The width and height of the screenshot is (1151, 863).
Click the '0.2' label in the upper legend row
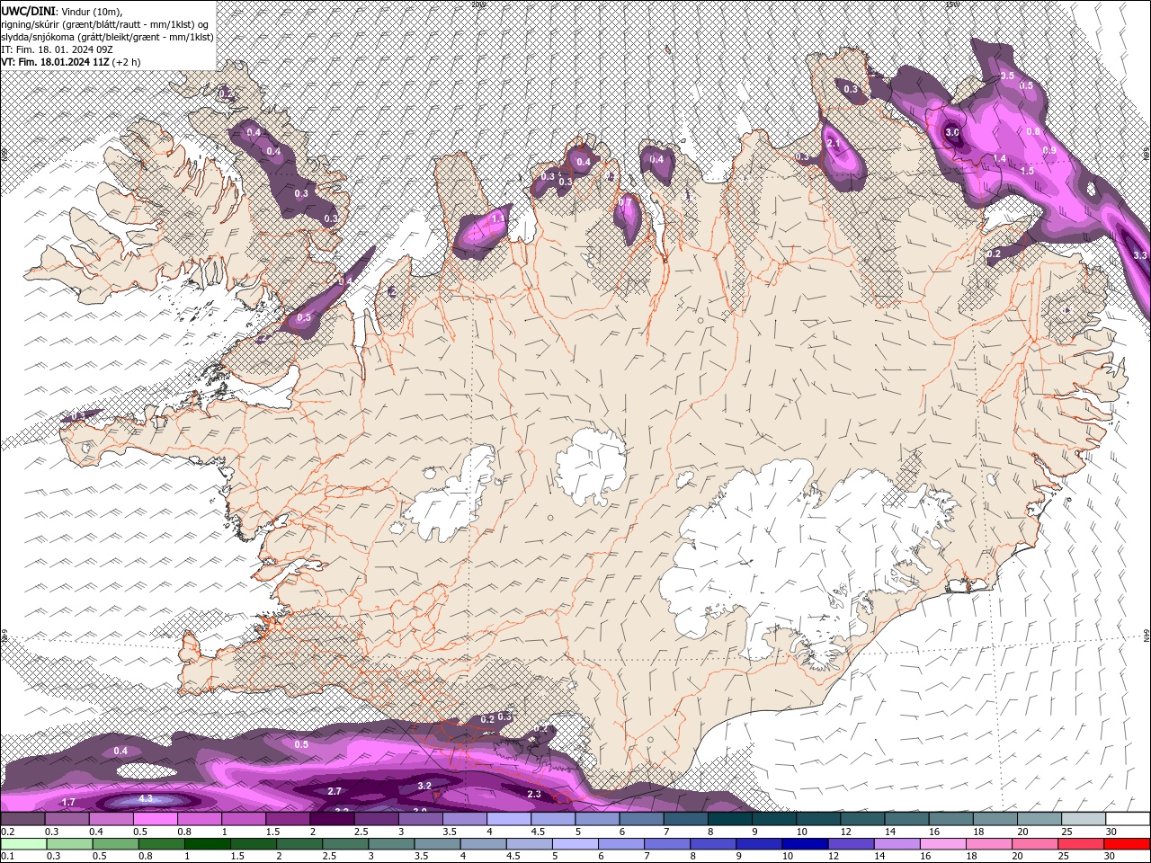pos(8,832)
